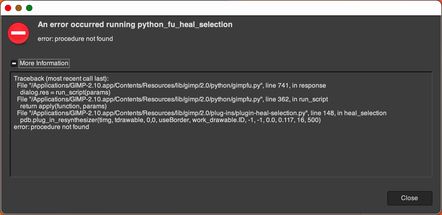Click the More Information label

pyautogui.click(x=44, y=63)
